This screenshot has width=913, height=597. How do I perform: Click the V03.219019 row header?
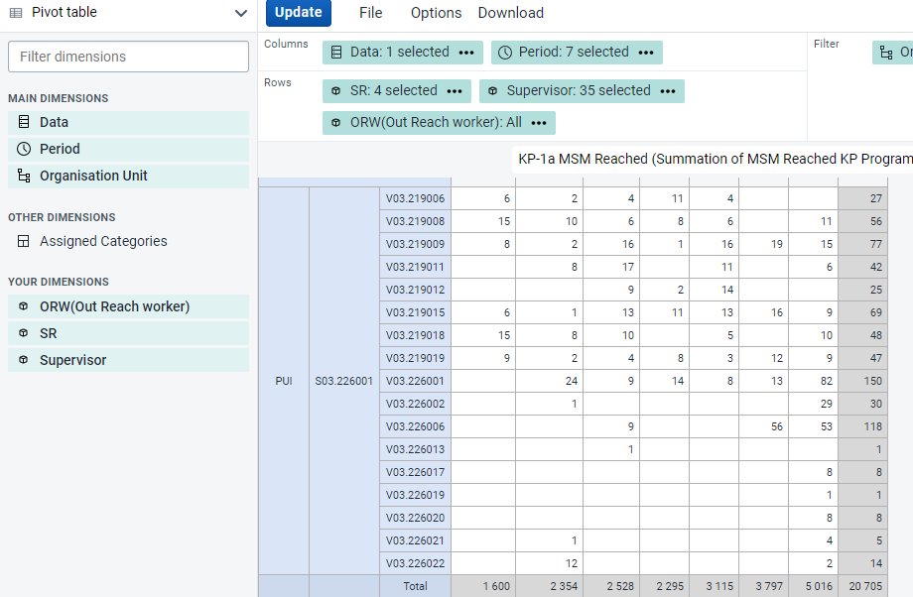tap(415, 358)
